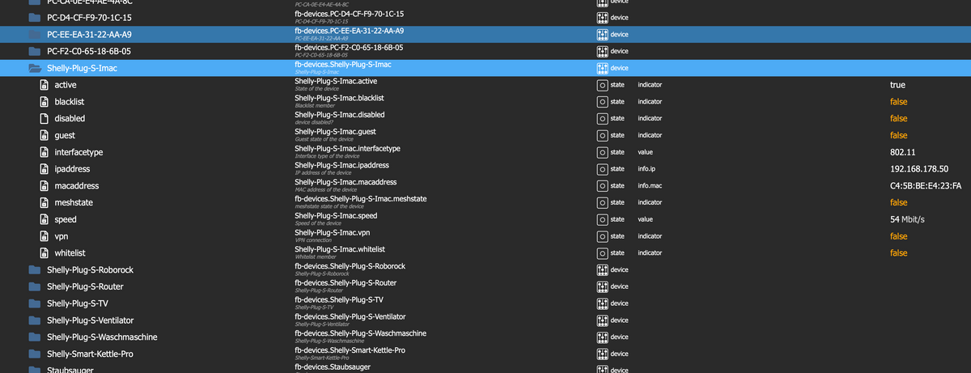This screenshot has width=971, height=373.
Task: Expand the Shelly-Plug-S-Router folder
Action: (34, 287)
